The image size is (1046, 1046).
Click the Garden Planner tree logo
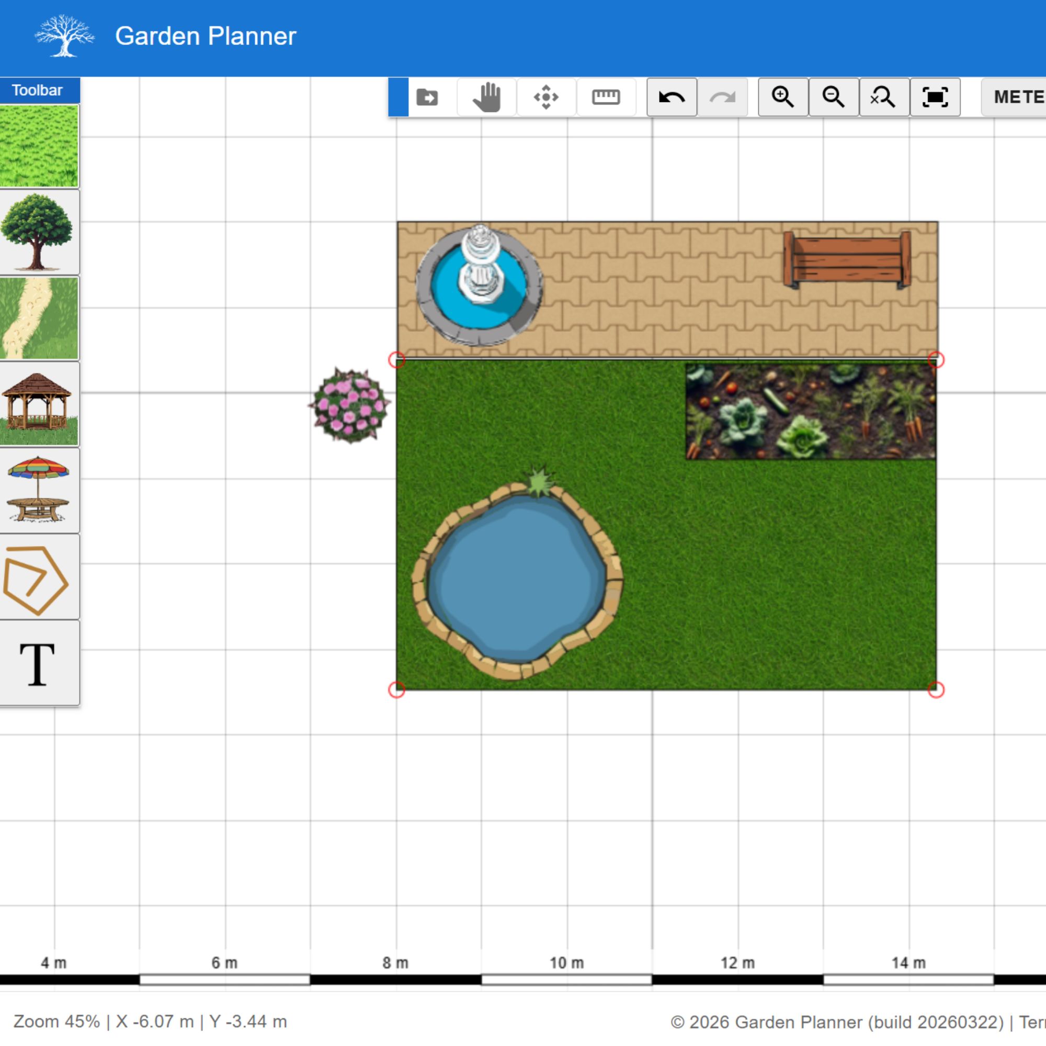(65, 36)
